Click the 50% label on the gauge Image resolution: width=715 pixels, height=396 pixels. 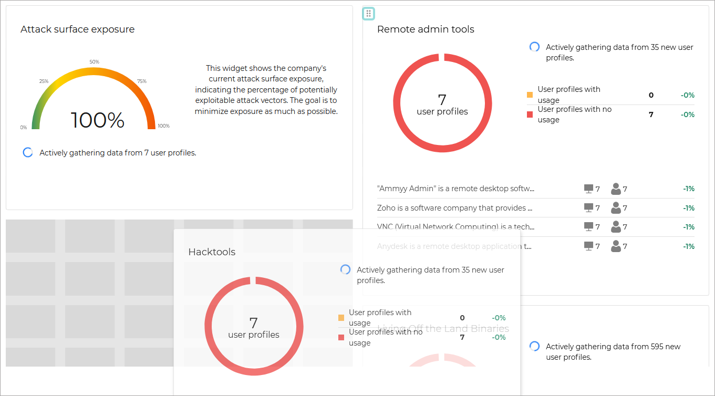tap(94, 62)
